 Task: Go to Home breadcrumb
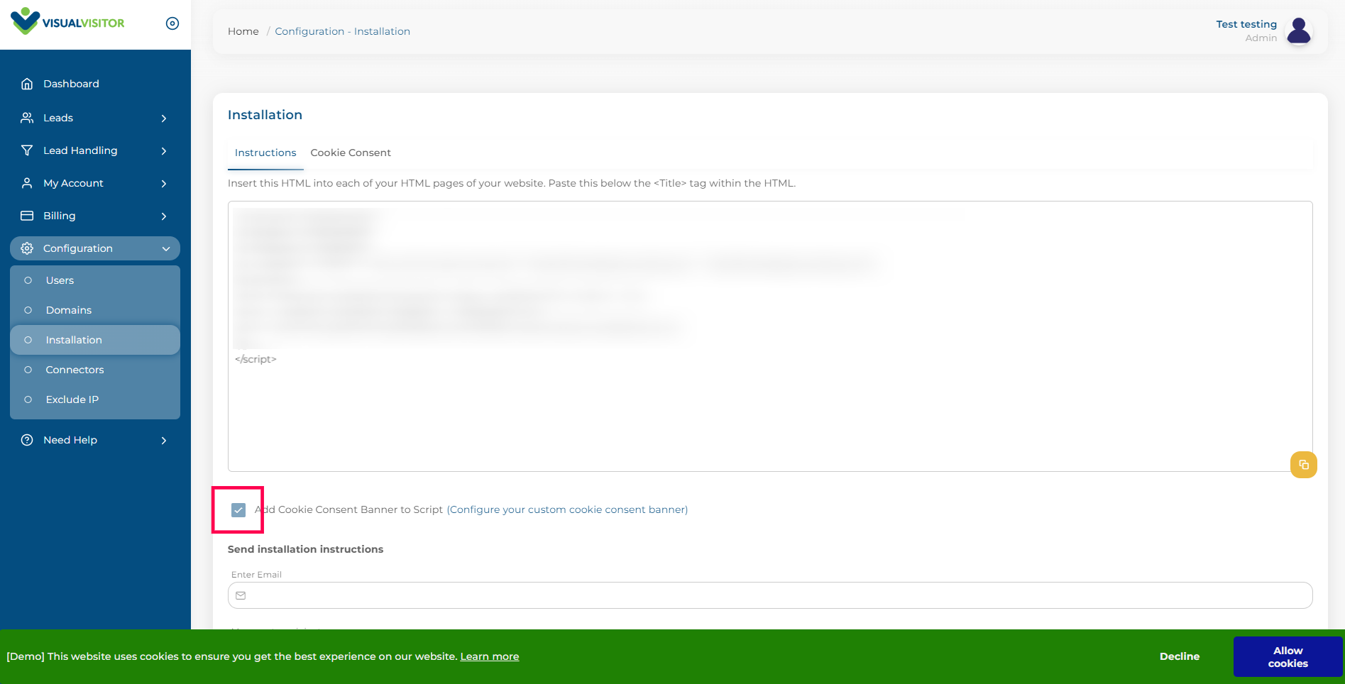coord(243,31)
